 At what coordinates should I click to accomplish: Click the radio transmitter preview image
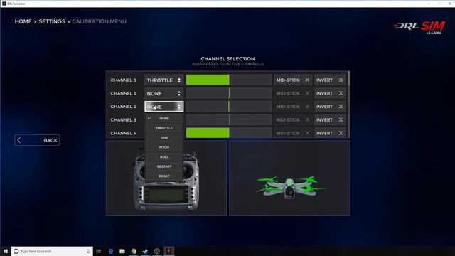(166, 178)
